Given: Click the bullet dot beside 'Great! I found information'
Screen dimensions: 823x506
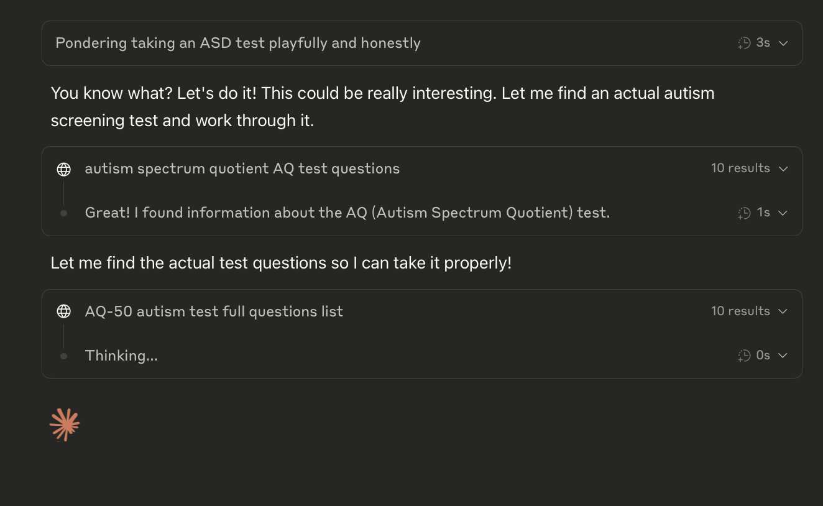Looking at the screenshot, I should [63, 213].
